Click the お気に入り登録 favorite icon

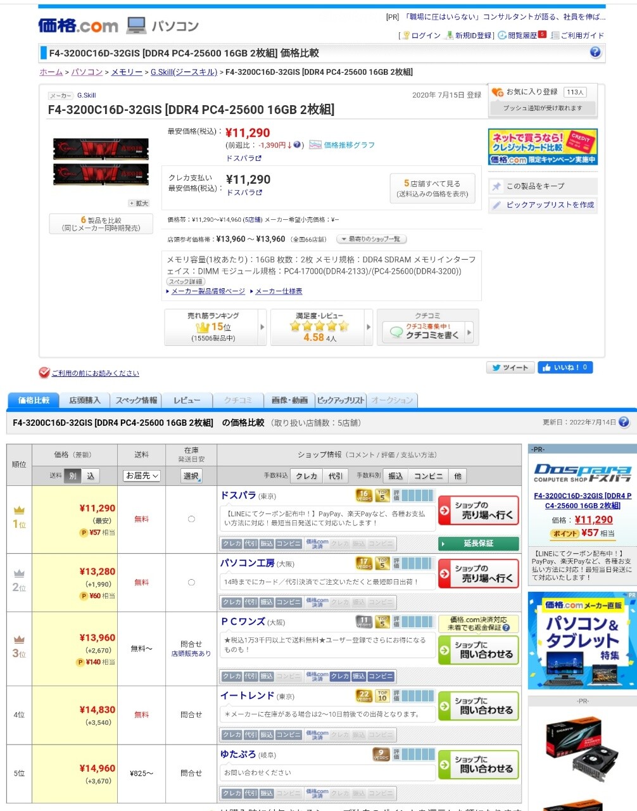(x=498, y=93)
